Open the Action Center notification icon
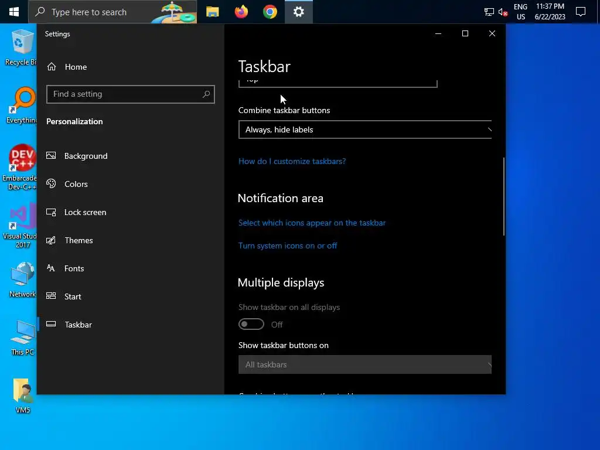This screenshot has height=450, width=600. click(581, 12)
